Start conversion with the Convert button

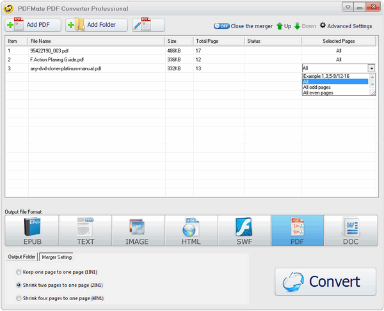(326, 282)
